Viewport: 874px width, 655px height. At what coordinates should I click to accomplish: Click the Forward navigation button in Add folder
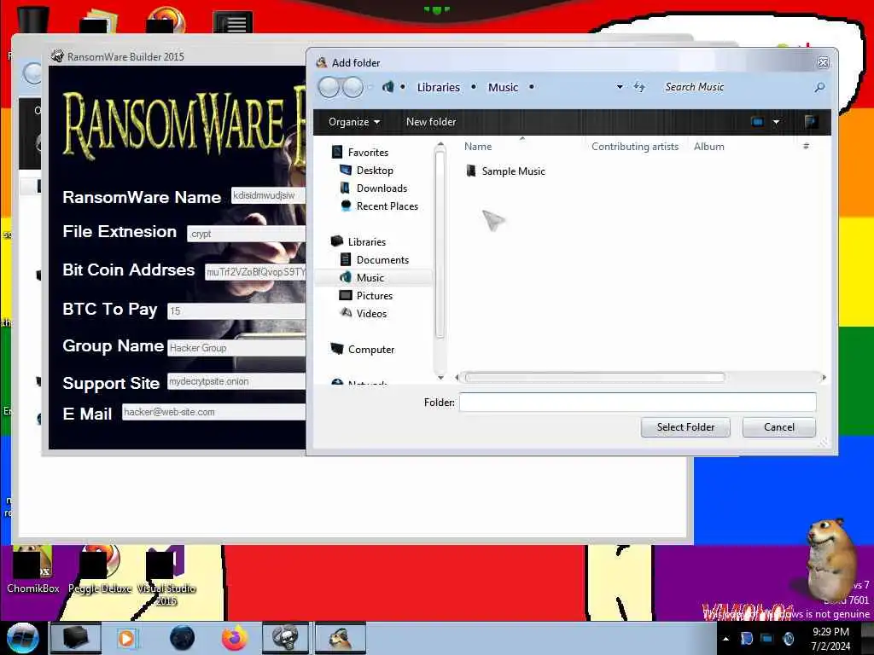[353, 87]
